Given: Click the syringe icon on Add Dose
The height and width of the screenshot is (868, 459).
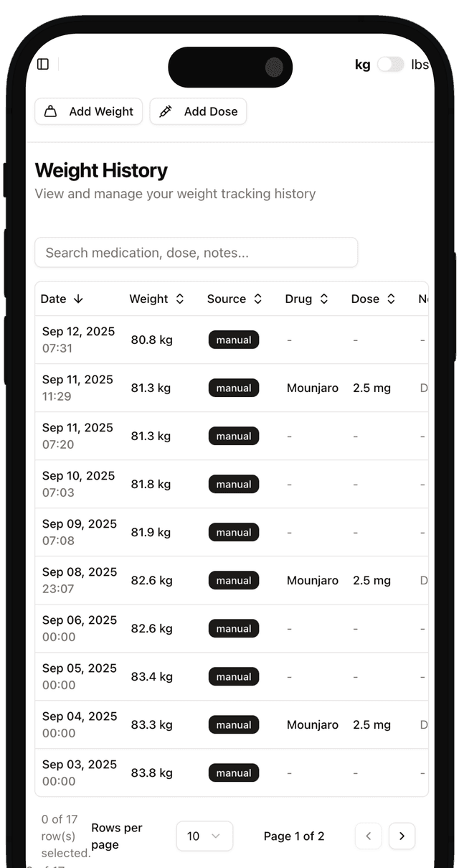Looking at the screenshot, I should point(166,111).
